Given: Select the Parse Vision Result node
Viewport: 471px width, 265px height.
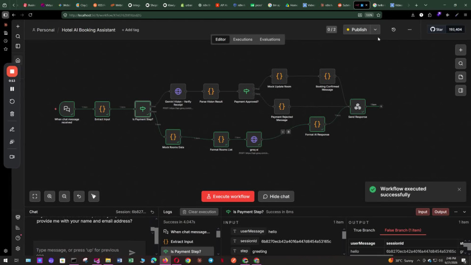Looking at the screenshot, I should (211, 91).
